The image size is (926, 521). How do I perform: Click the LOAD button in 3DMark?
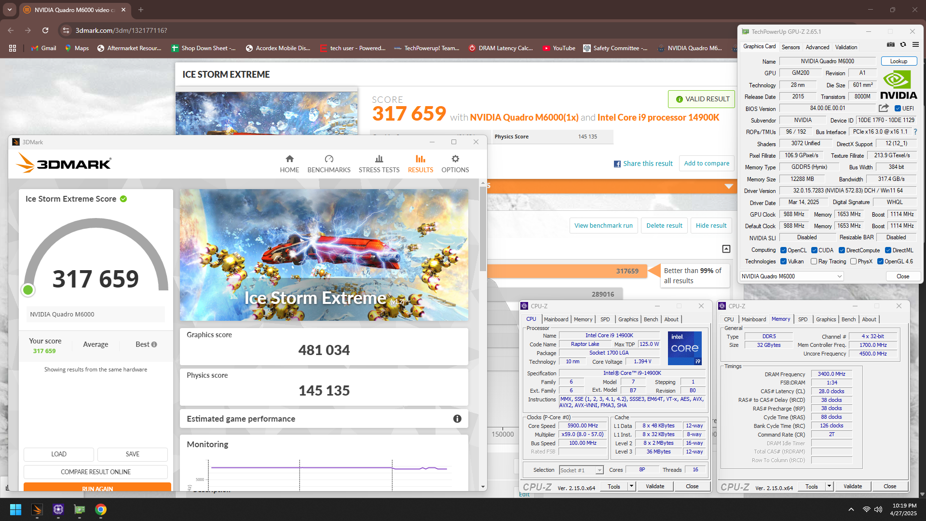[59, 454]
